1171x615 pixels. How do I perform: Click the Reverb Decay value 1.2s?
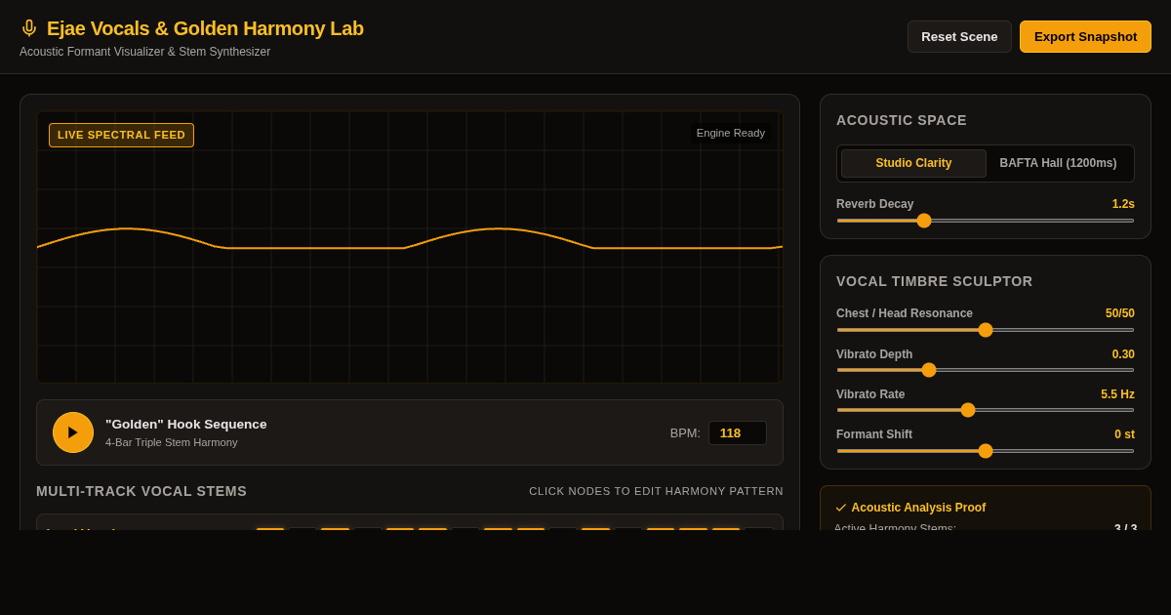[1123, 204]
